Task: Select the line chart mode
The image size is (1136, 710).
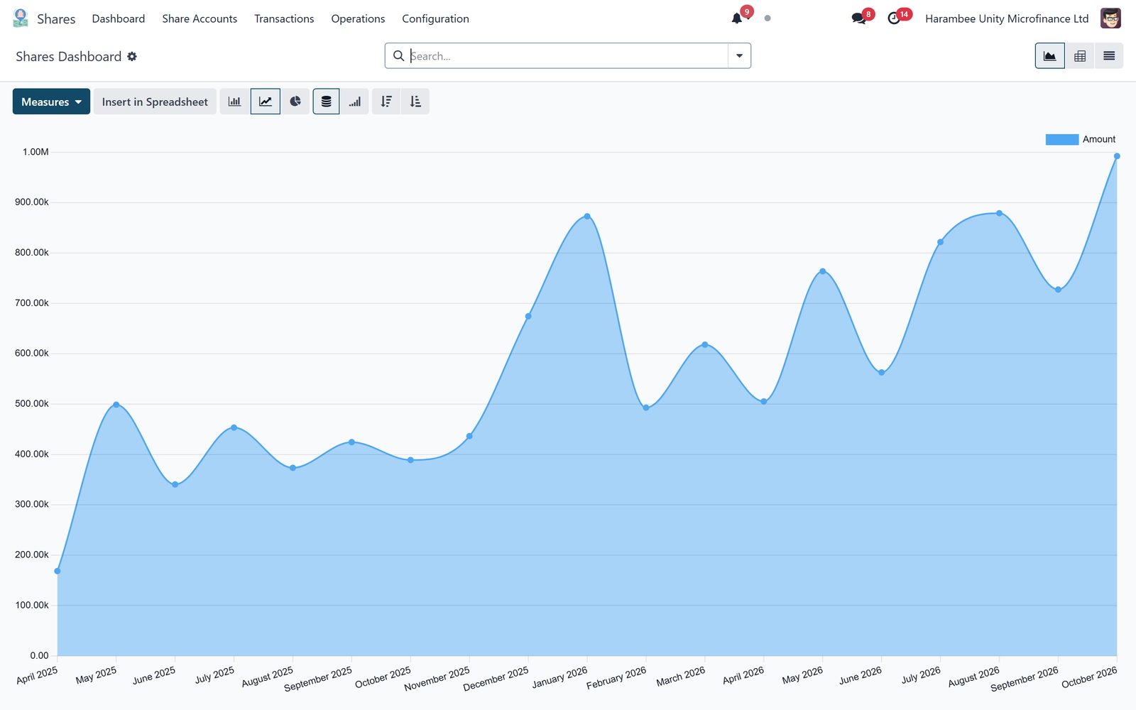Action: 265,102
